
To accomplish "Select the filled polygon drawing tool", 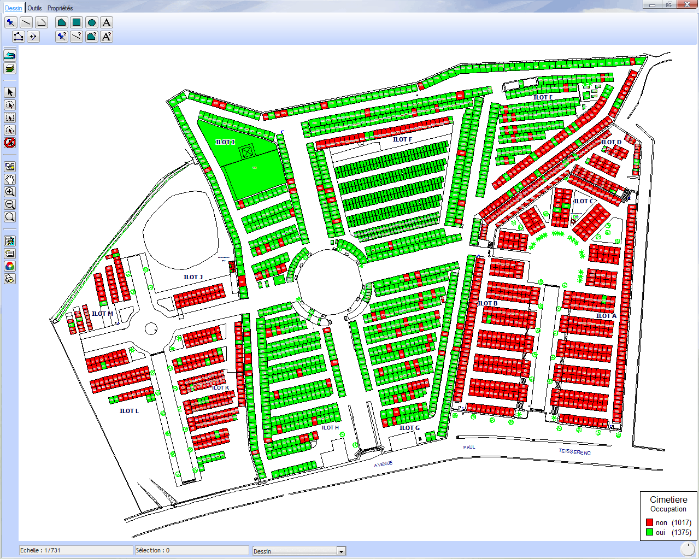I will (x=62, y=22).
